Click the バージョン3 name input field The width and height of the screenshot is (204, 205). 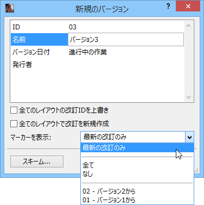coord(126,39)
